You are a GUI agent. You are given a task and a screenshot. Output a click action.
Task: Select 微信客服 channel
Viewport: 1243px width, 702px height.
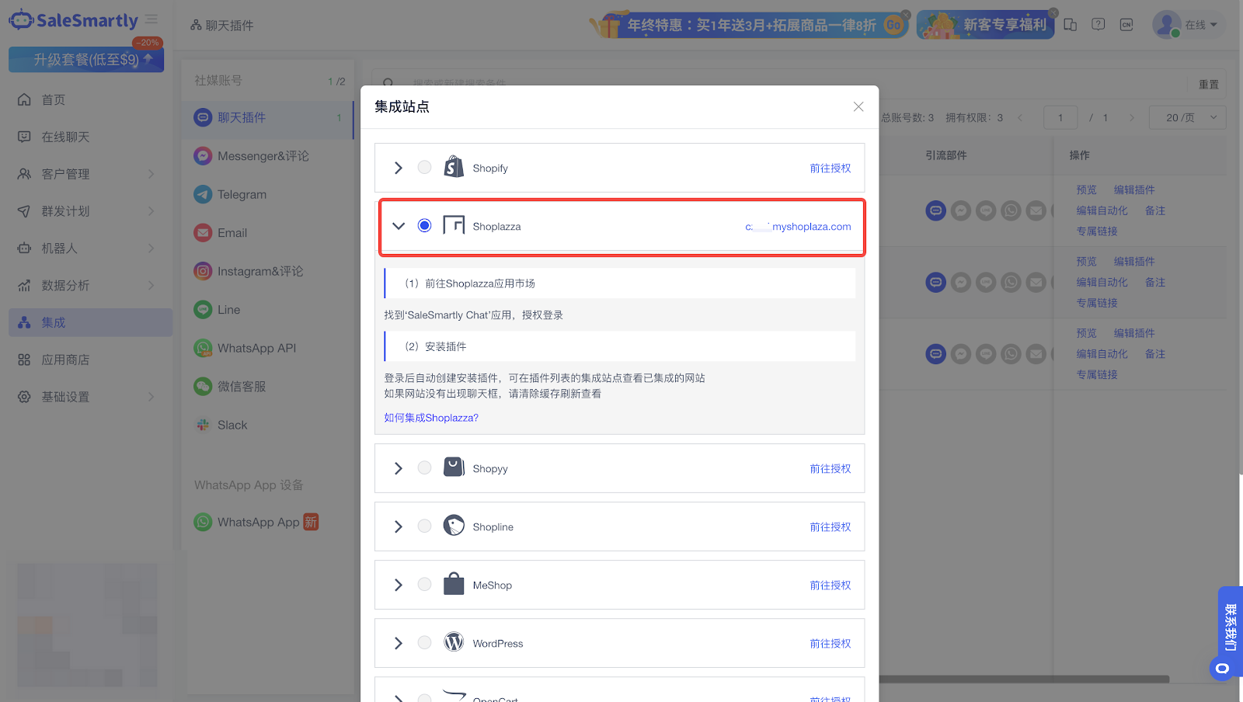[267, 386]
